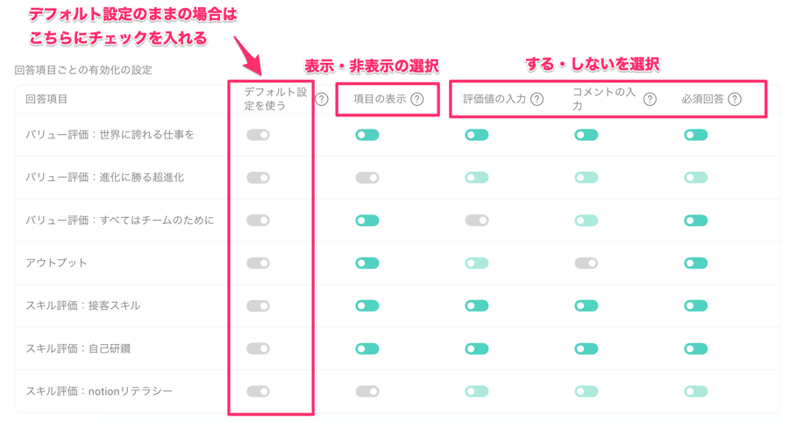Toggle 項目の表示 for スキル評価:接客スキル
Viewport: 789px width, 421px height.
[x=367, y=305]
